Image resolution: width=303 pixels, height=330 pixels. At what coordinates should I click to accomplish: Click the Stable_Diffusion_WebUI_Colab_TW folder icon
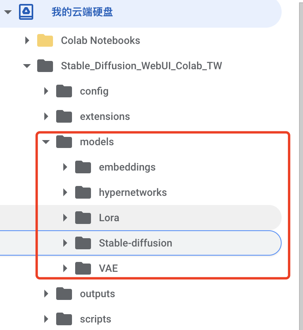click(x=45, y=66)
